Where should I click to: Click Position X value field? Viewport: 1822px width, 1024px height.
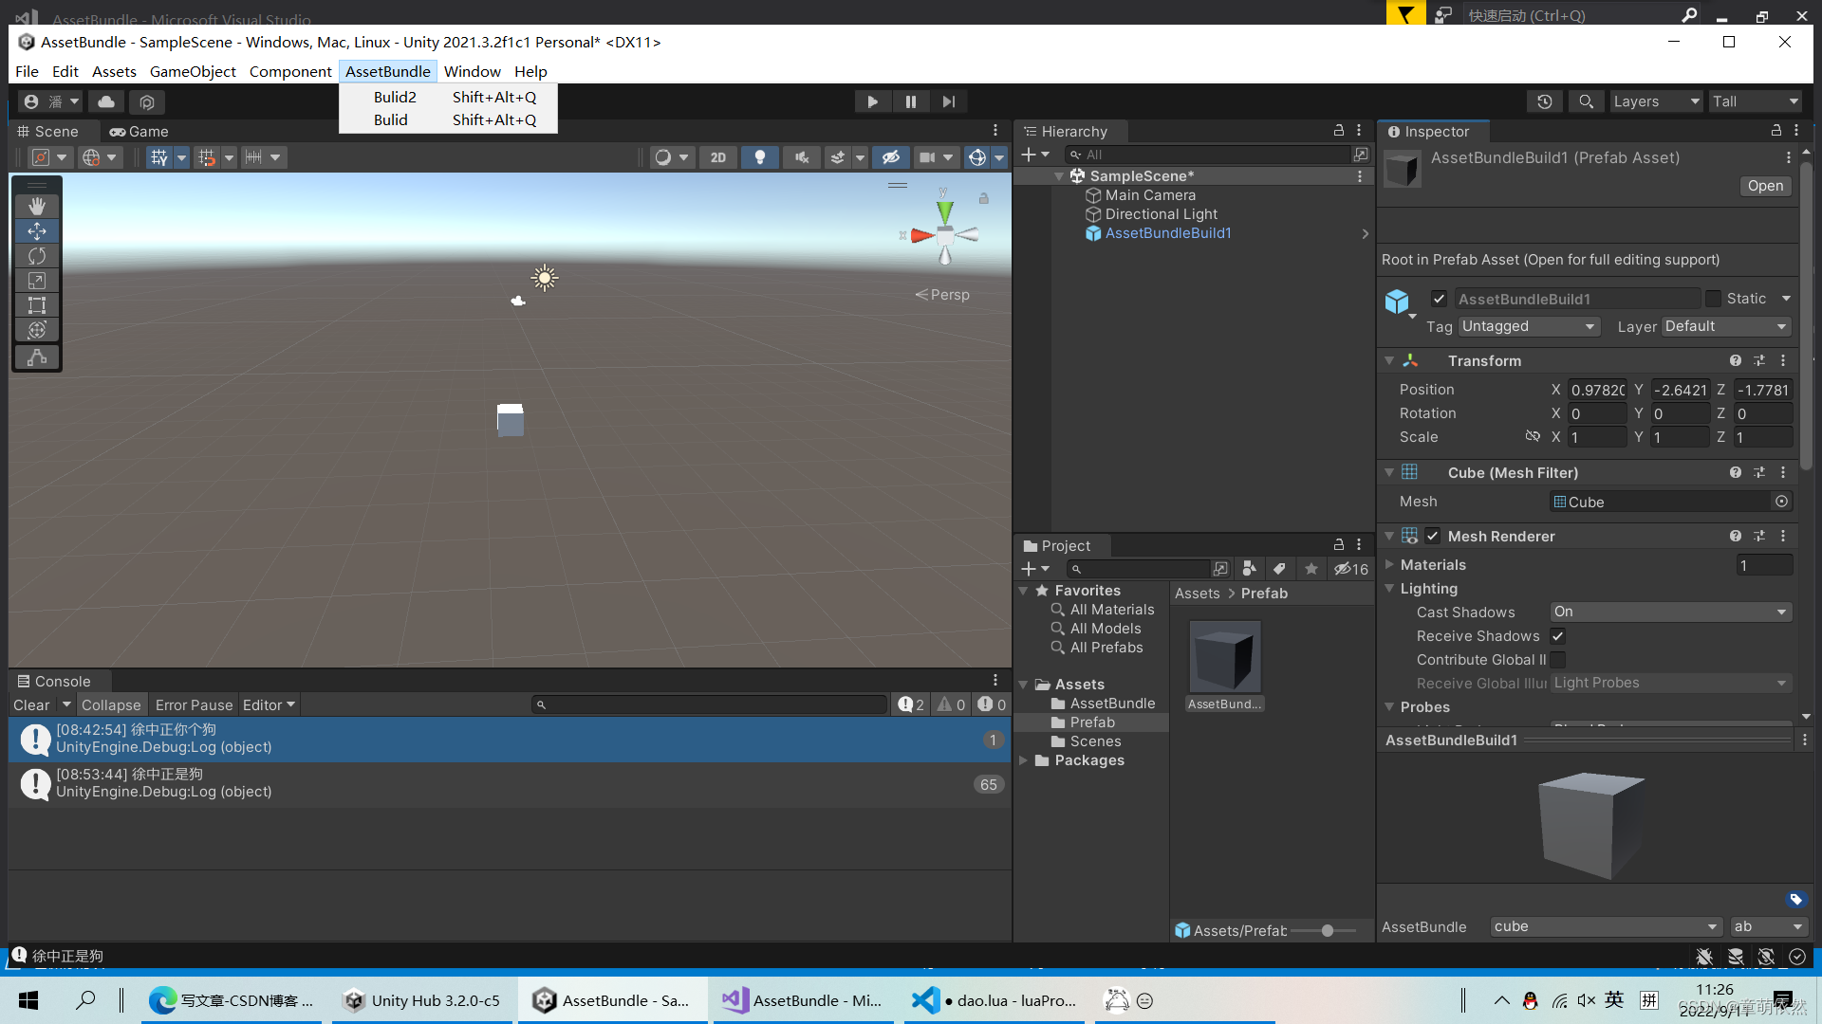pos(1598,390)
